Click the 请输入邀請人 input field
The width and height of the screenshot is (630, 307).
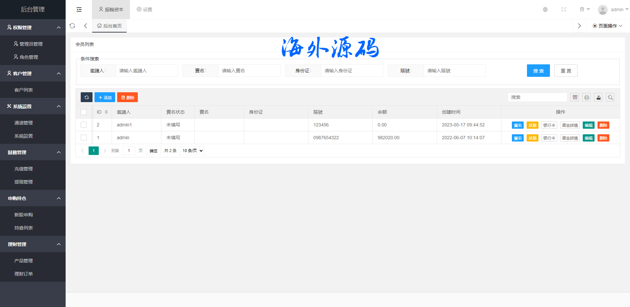point(147,71)
